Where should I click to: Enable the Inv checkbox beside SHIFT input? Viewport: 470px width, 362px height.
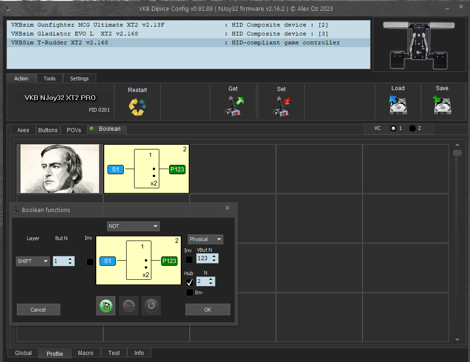click(x=90, y=262)
